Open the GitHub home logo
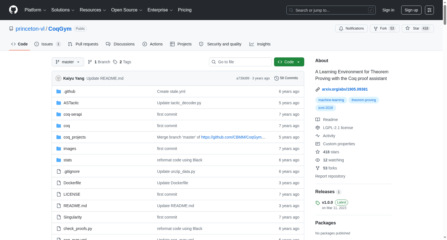Image resolution: width=447 pixels, height=240 pixels. tap(13, 10)
